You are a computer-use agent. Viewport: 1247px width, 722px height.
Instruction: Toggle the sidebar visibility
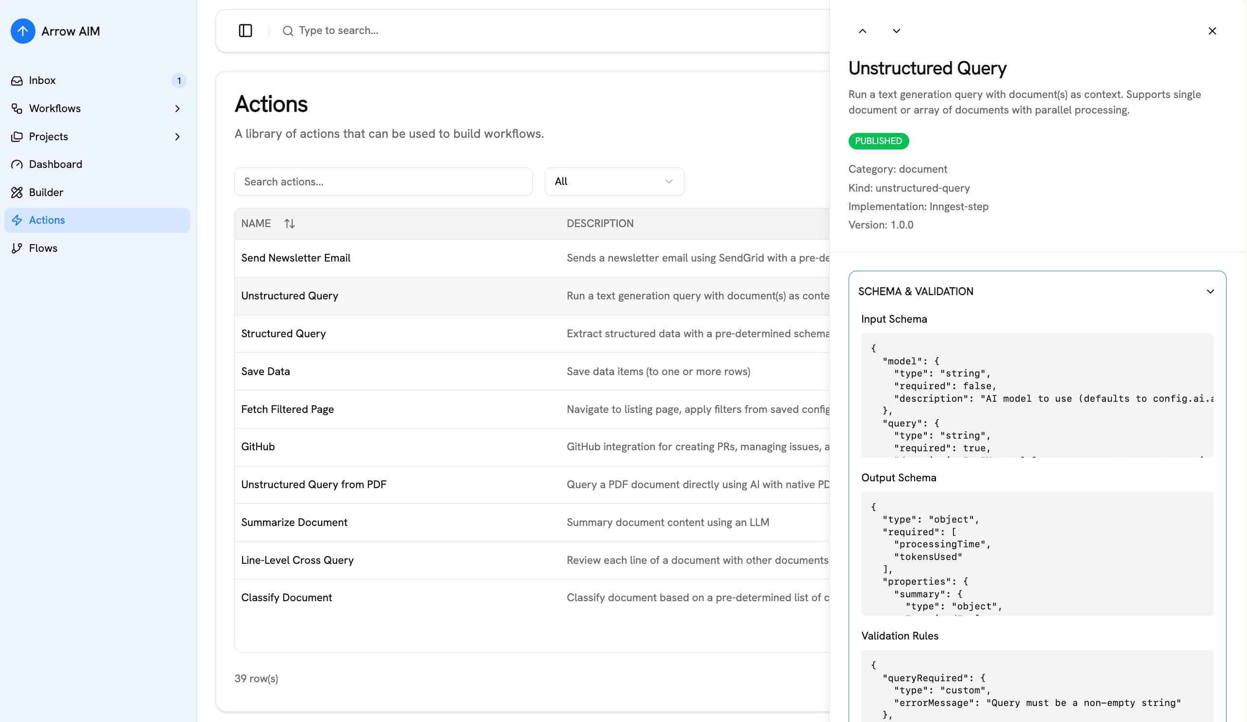245,30
